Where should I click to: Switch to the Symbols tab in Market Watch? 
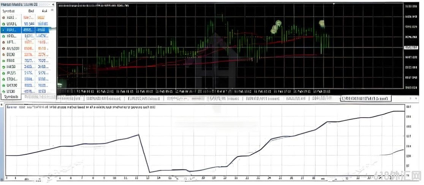click(x=11, y=96)
